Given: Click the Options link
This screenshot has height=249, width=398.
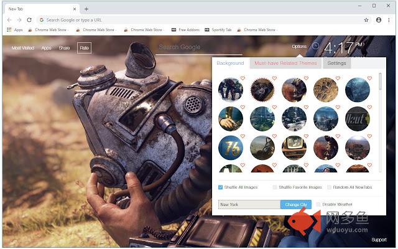Looking at the screenshot, I should (299, 47).
